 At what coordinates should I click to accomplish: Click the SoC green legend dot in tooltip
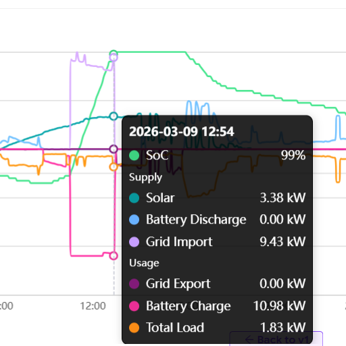coord(134,155)
